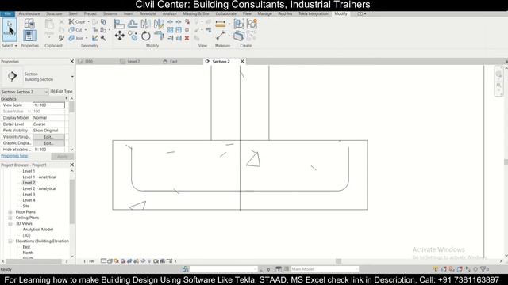Click the Edit Type button
This screenshot has width=508, height=285.
[62, 92]
